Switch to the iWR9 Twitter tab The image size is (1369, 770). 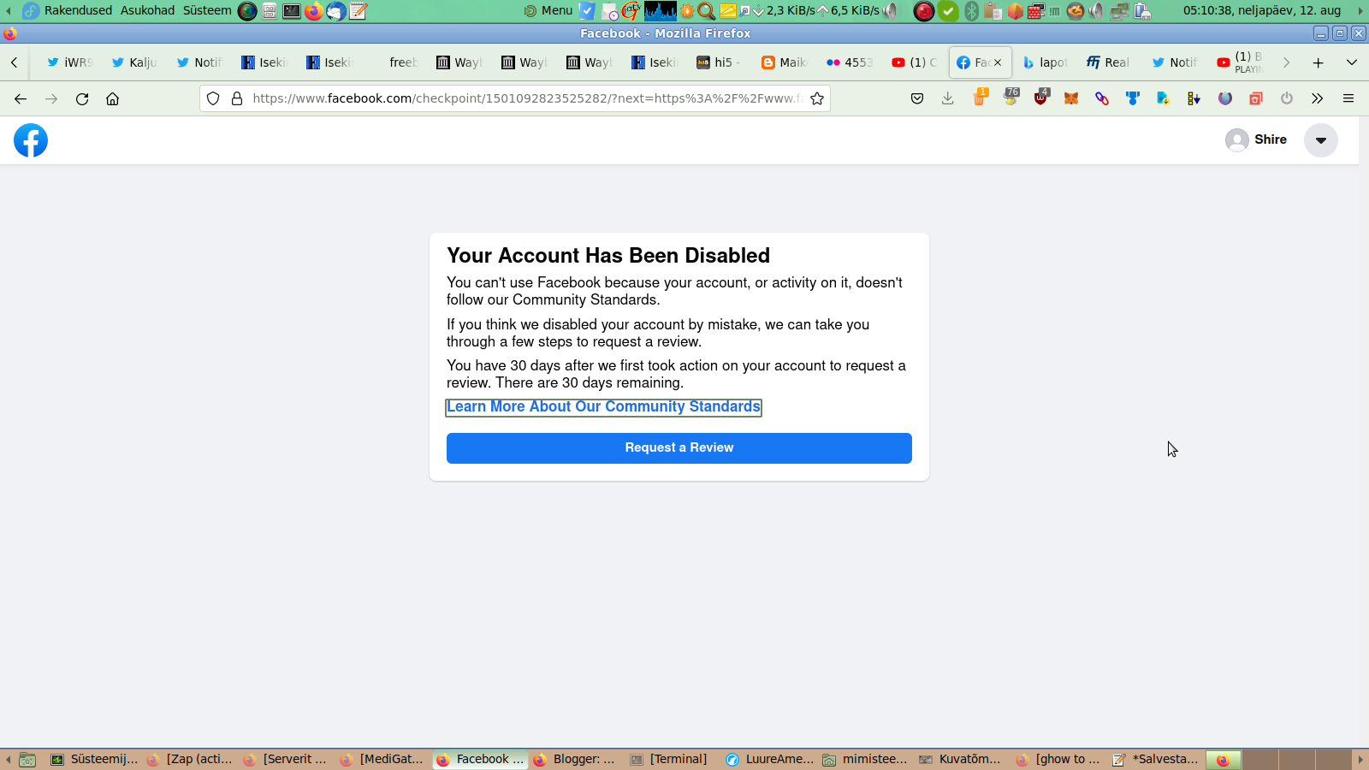[69, 62]
